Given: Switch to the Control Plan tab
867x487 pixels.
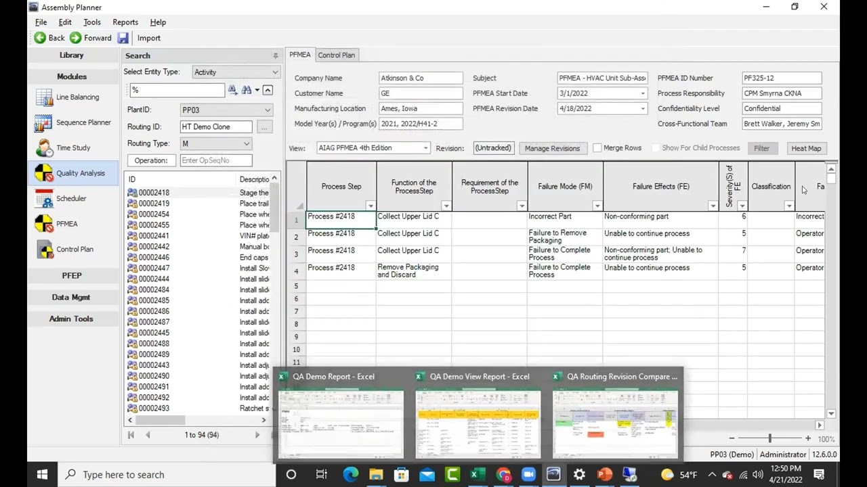Looking at the screenshot, I should click(336, 55).
